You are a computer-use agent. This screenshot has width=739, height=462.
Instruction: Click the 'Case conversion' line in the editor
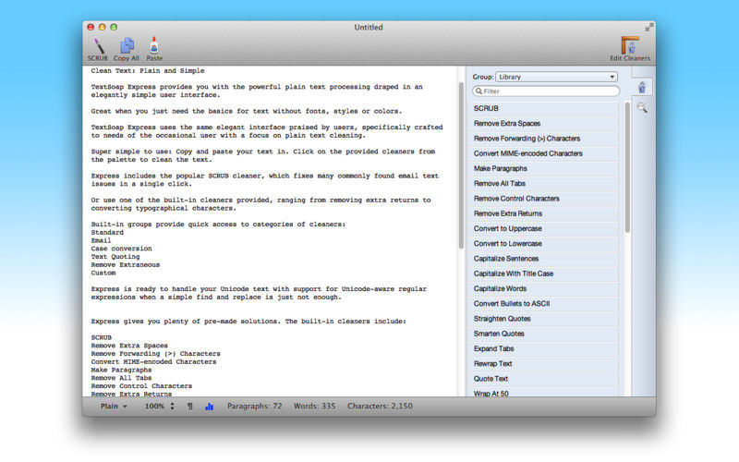click(x=122, y=249)
